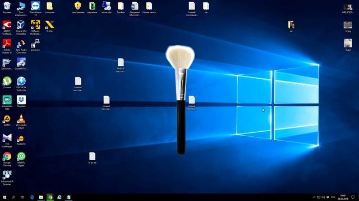Select the yellow folder beside the top text file
The width and height of the screenshot is (359, 201).
206,7
